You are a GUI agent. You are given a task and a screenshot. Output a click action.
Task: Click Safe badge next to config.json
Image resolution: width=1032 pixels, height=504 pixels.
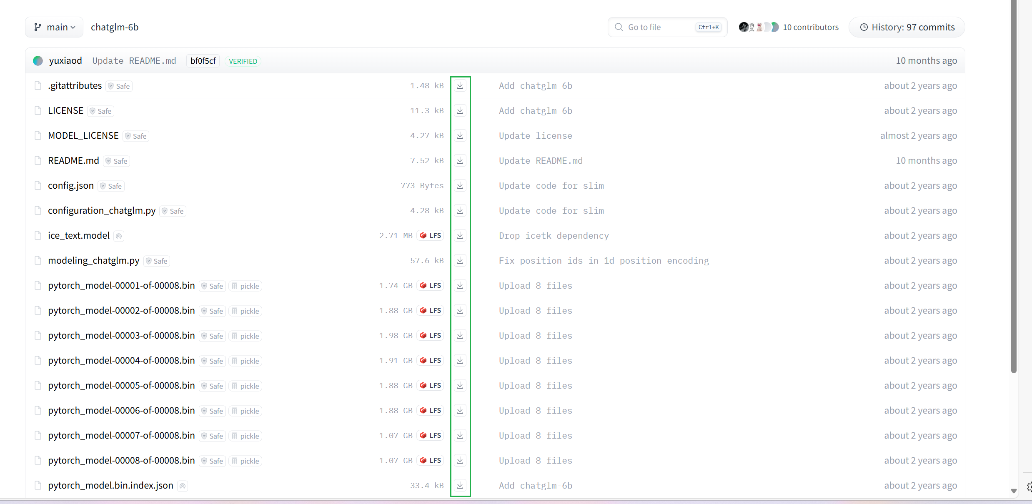point(111,186)
